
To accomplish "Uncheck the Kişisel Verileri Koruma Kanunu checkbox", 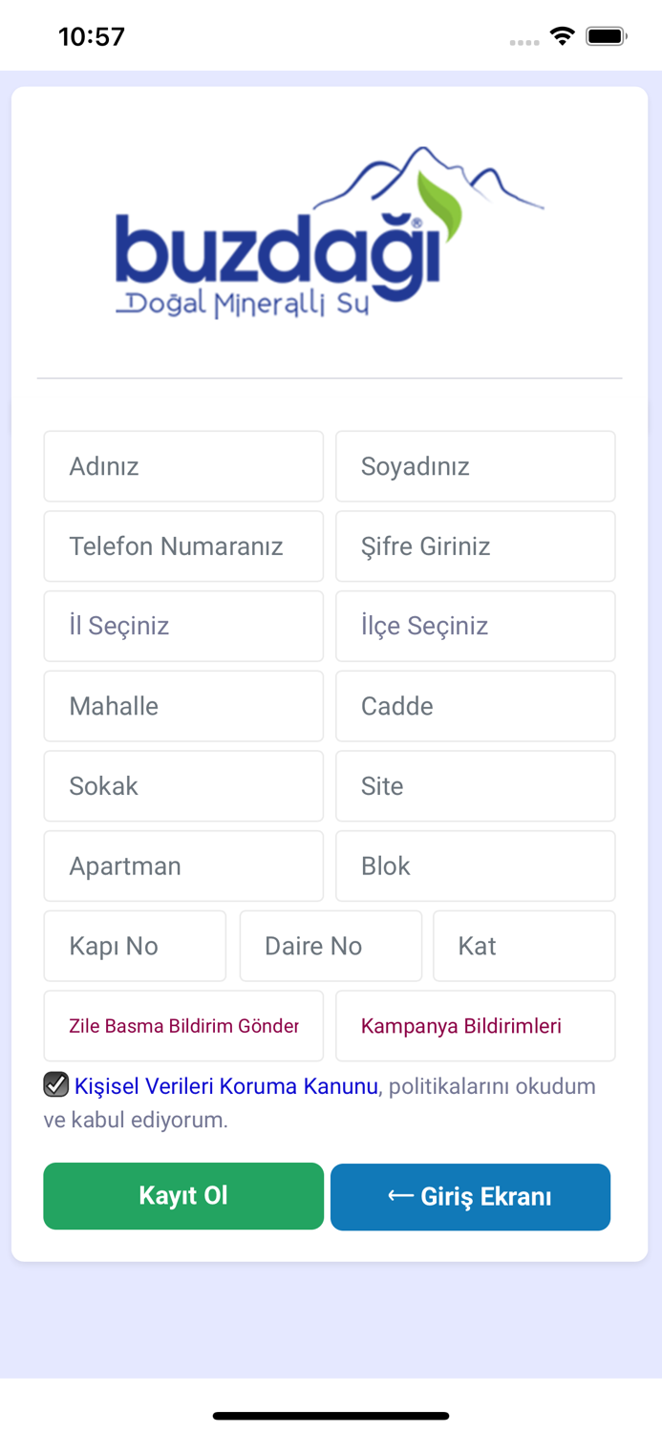I will click(x=55, y=1084).
